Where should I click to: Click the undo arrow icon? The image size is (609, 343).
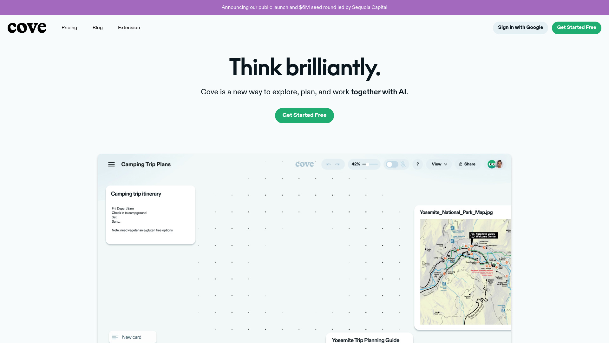[329, 164]
